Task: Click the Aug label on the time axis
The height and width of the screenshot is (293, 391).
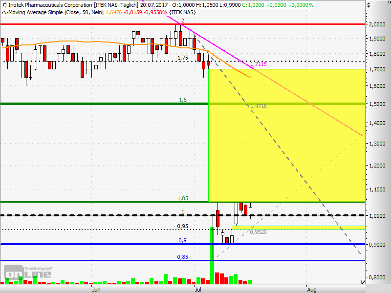Action: pos(312,289)
